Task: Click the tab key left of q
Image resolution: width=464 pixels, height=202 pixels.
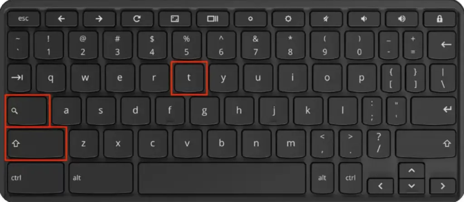Action: point(19,78)
